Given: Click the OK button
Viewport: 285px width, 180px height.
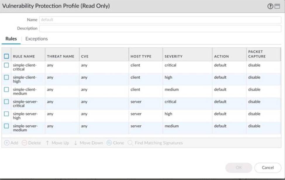Looking at the screenshot, I should pos(239,168).
